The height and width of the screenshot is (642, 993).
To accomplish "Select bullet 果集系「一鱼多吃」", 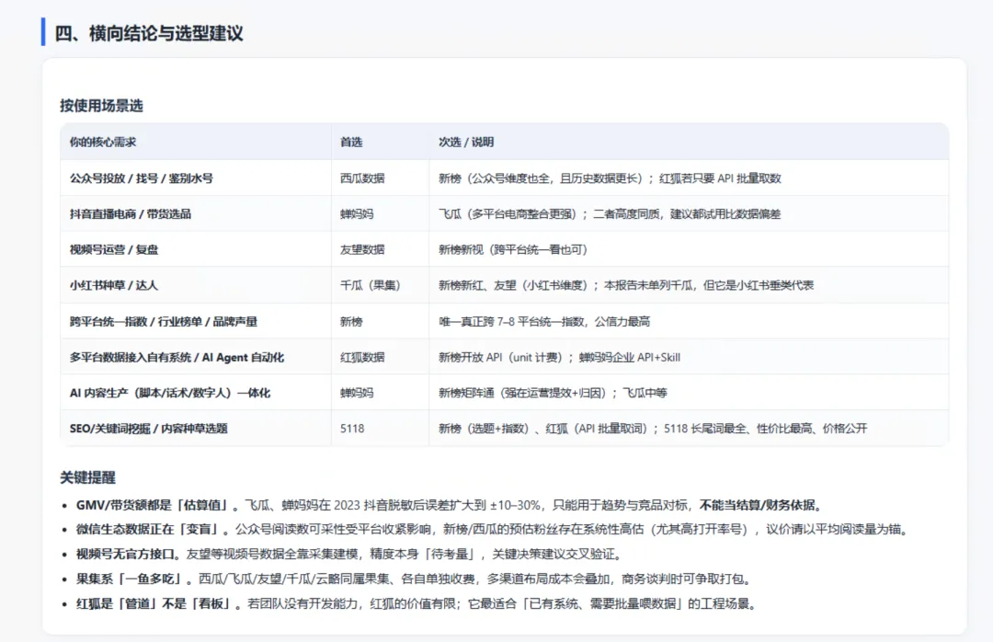I will 416,579.
